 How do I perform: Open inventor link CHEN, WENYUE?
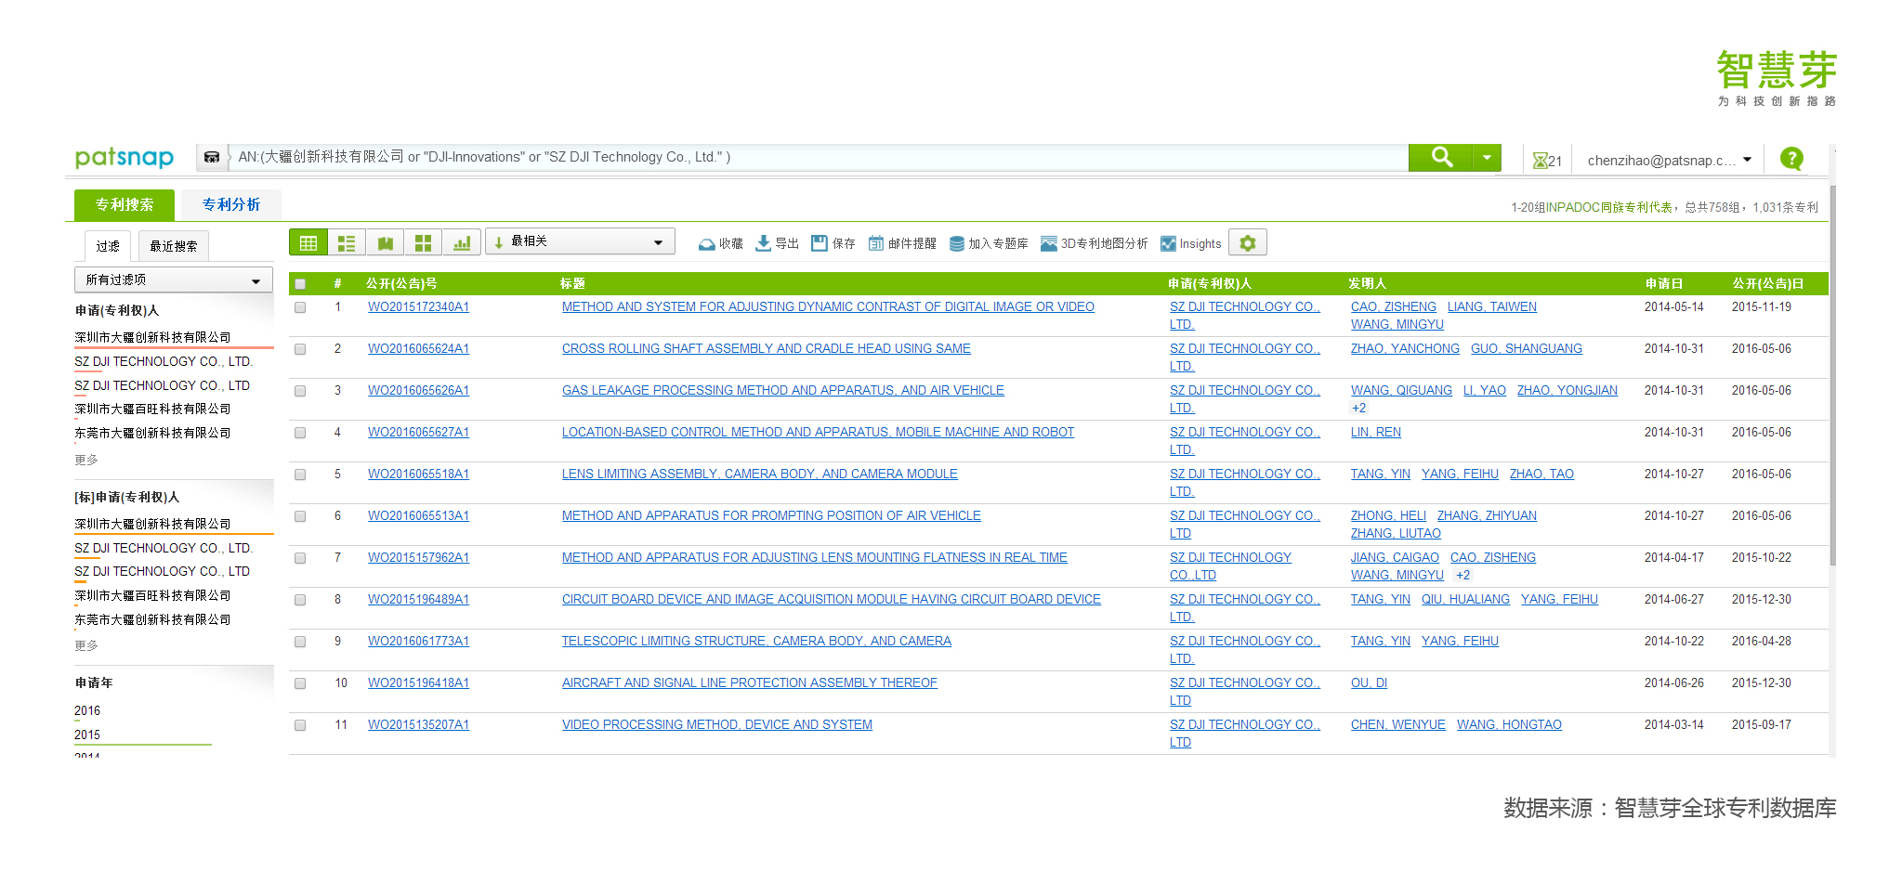click(x=1398, y=725)
